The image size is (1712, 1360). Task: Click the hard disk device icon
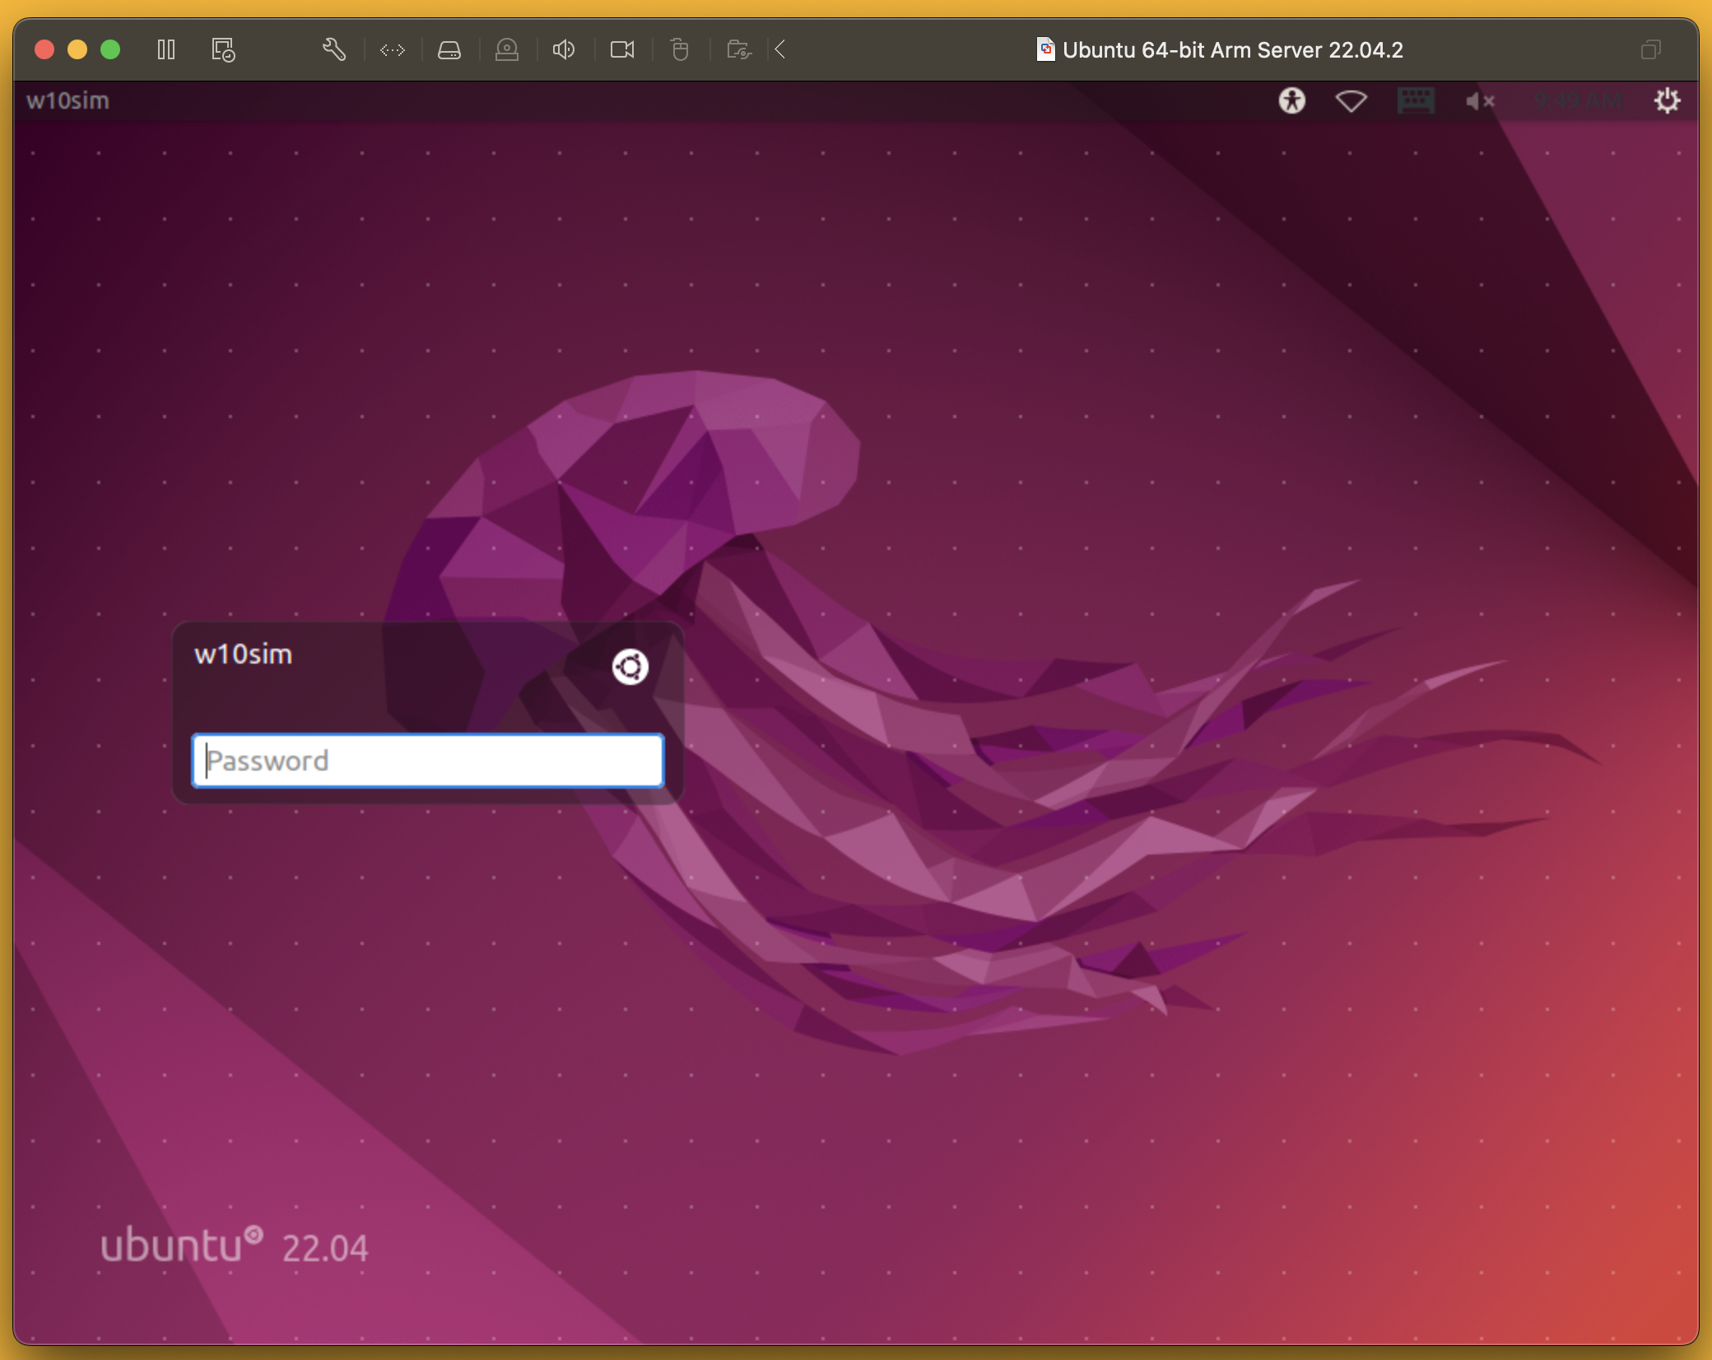click(x=449, y=50)
